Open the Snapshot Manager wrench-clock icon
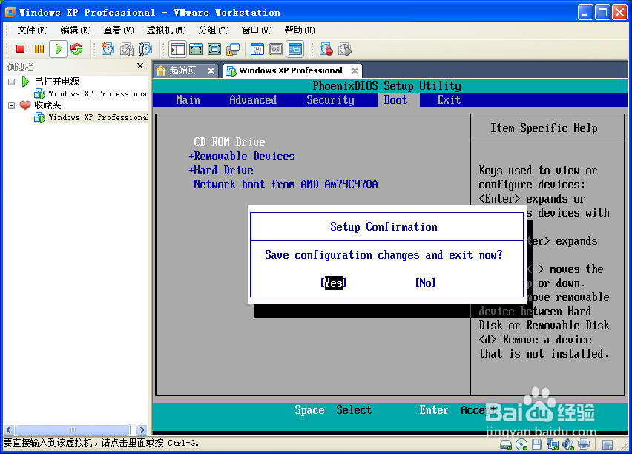Screen dimensions: 632x454 point(145,49)
